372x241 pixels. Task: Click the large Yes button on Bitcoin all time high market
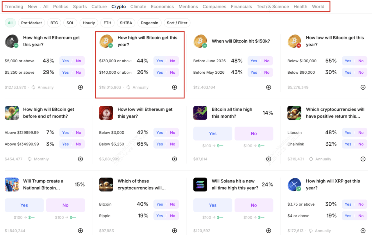(212, 133)
